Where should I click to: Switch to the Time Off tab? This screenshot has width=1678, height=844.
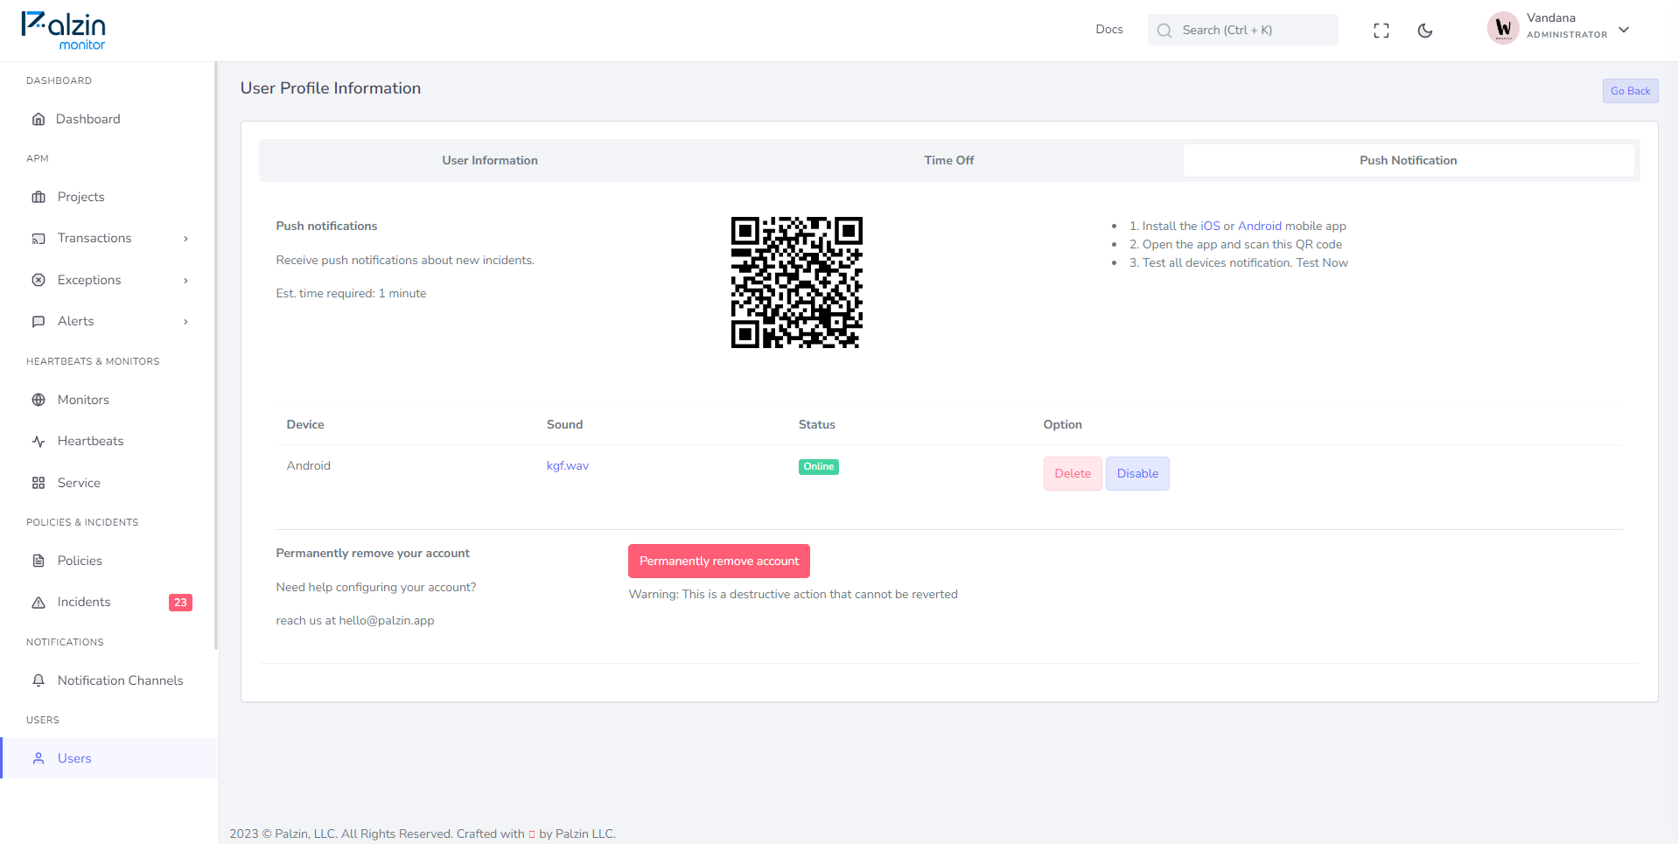point(949,160)
